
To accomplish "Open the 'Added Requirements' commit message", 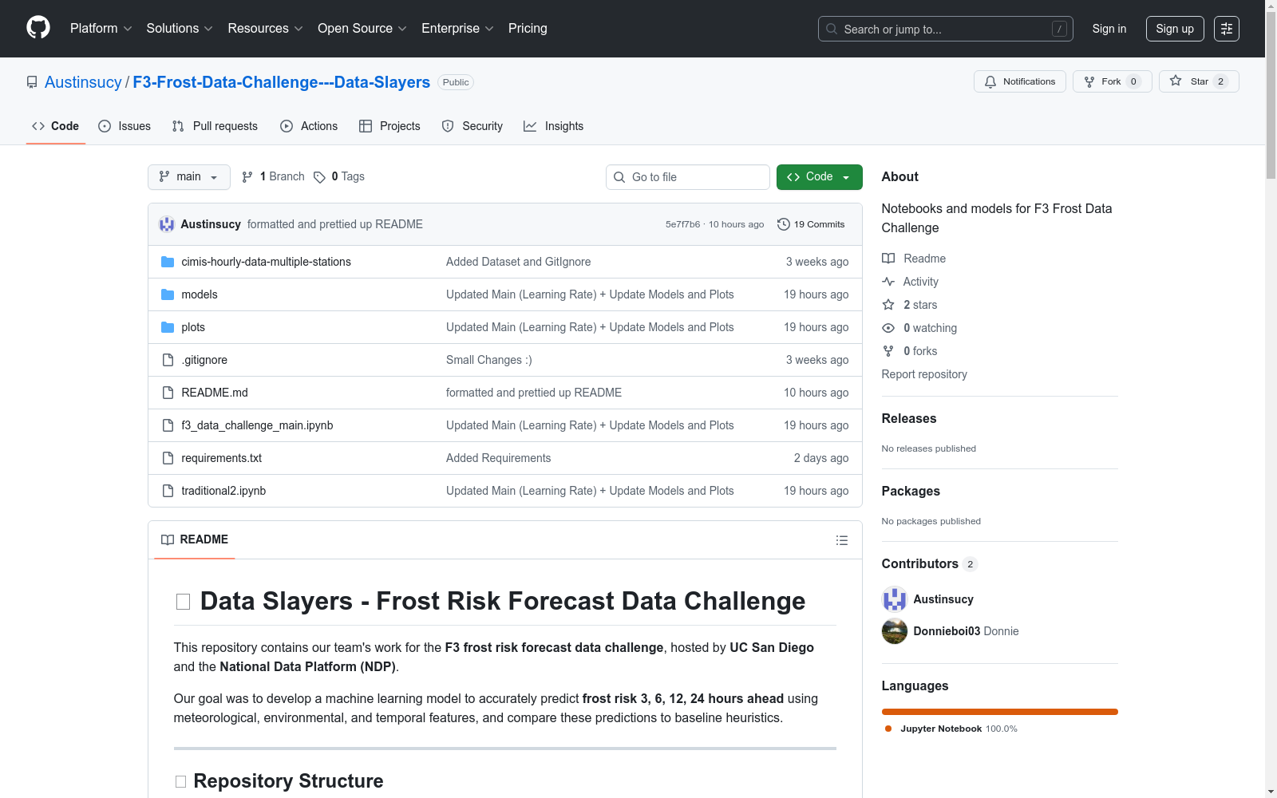I will 499,458.
